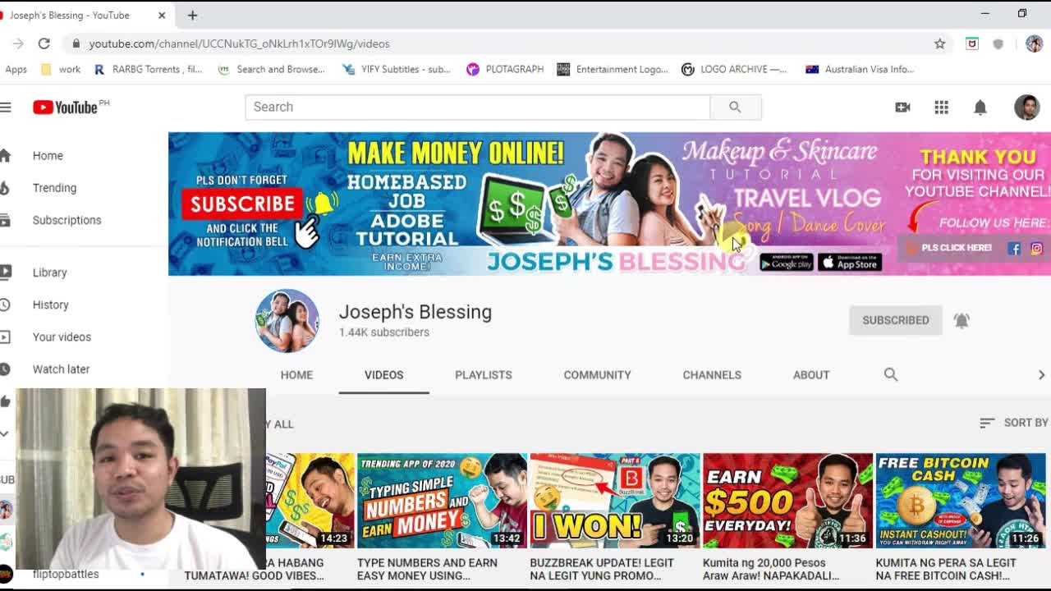Screen dimensions: 1051x591
Task: Reload the page in Chrome
Action: 44,44
